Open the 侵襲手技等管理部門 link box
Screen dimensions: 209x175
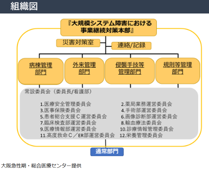(130, 69)
